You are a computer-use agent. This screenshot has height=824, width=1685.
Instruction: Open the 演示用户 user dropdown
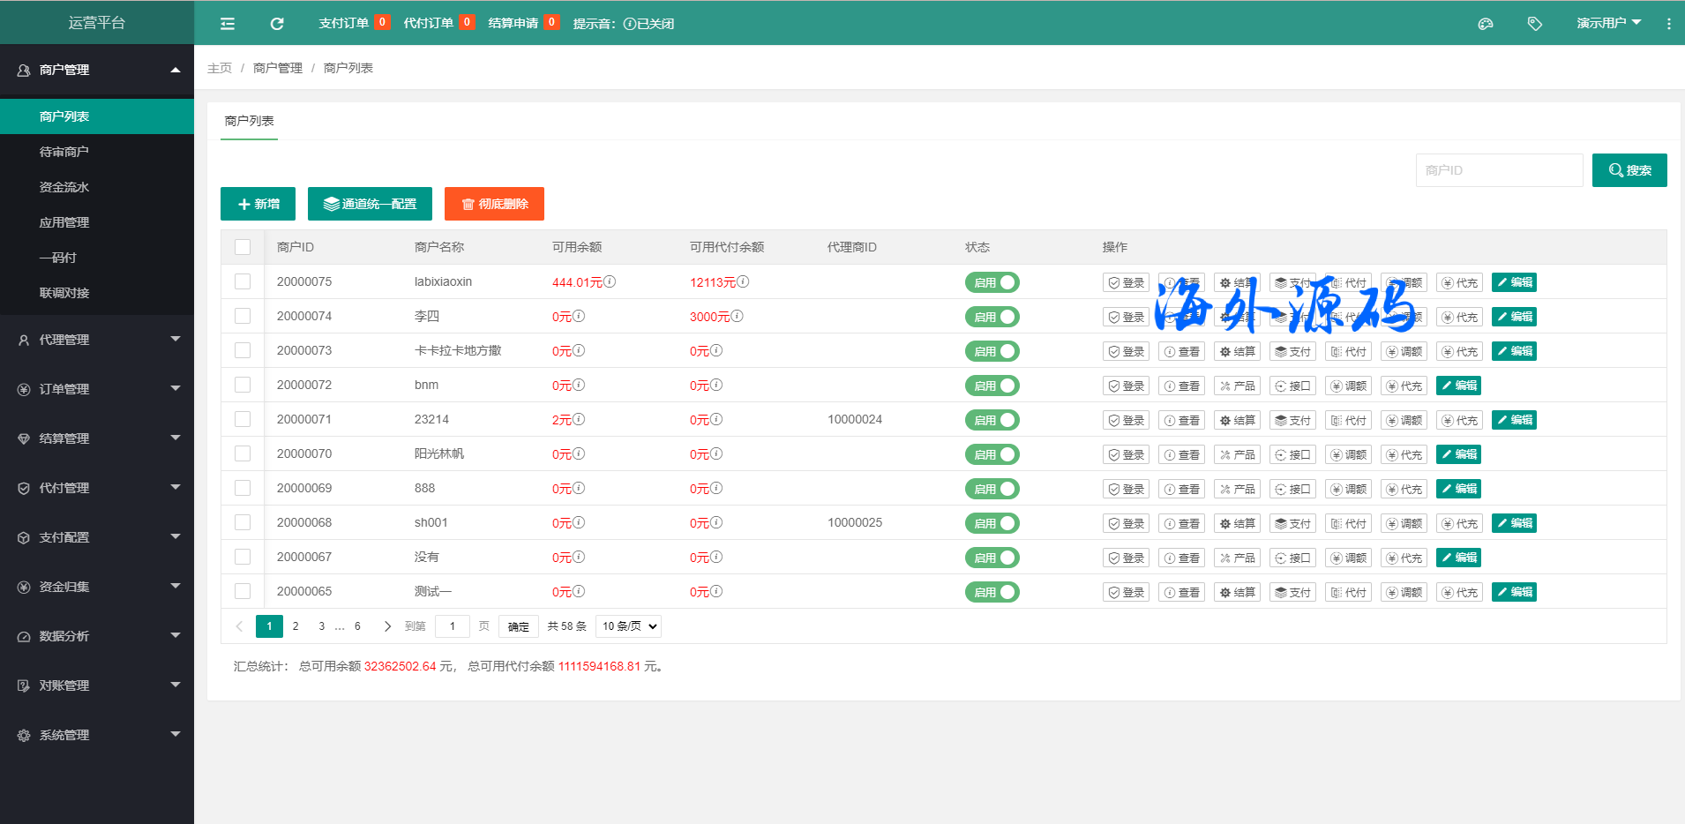pyautogui.click(x=1608, y=23)
